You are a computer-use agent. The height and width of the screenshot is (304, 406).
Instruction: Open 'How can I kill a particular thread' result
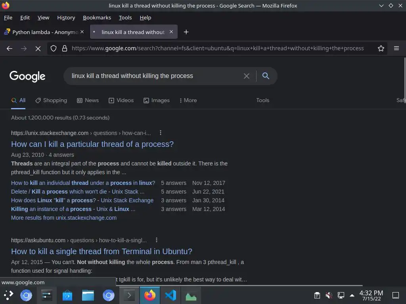tap(92, 144)
